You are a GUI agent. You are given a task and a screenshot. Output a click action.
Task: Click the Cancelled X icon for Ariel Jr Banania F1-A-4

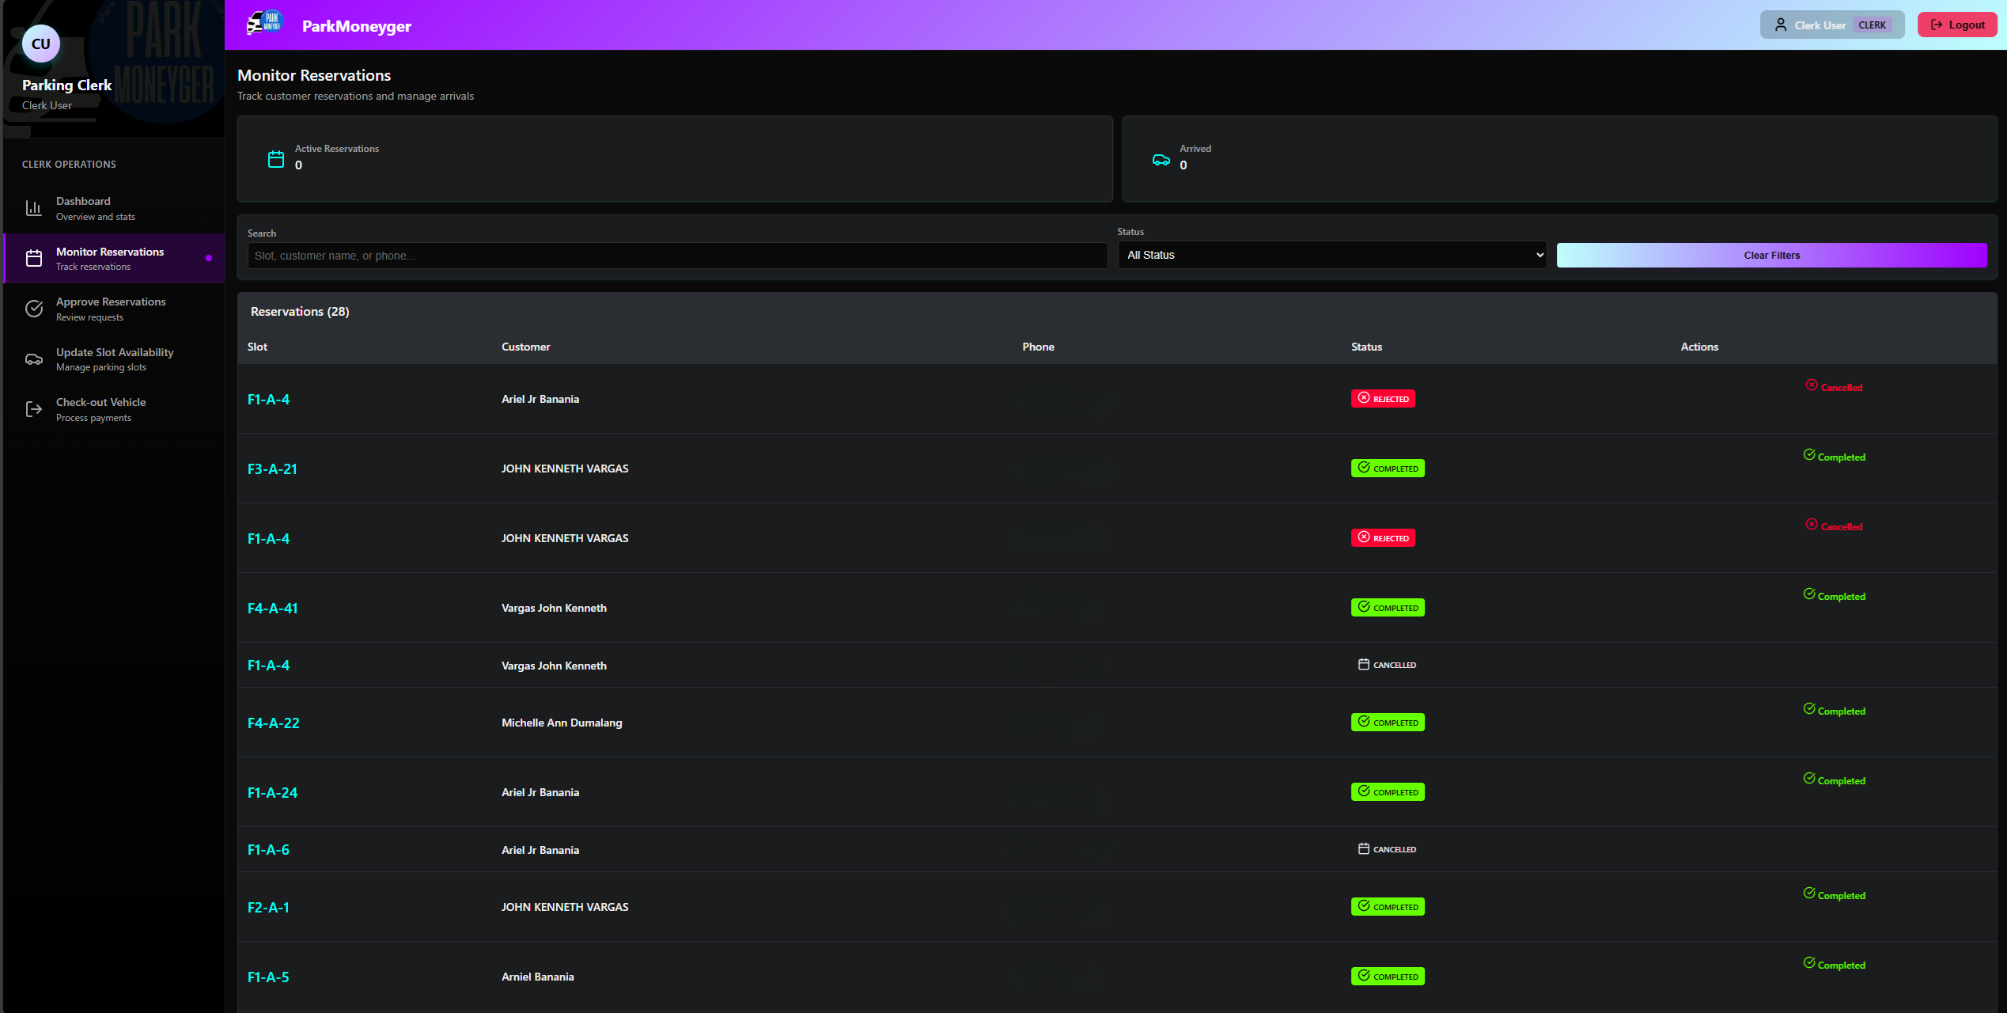1812,385
